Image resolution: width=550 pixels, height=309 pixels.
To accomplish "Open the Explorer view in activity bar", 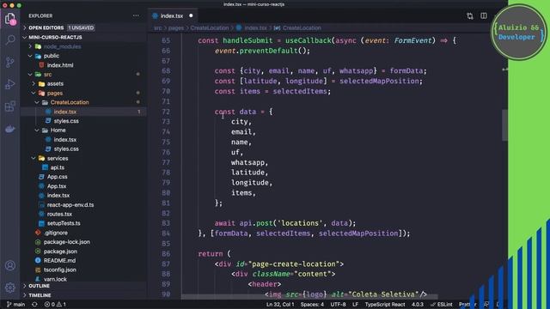I will [10, 19].
